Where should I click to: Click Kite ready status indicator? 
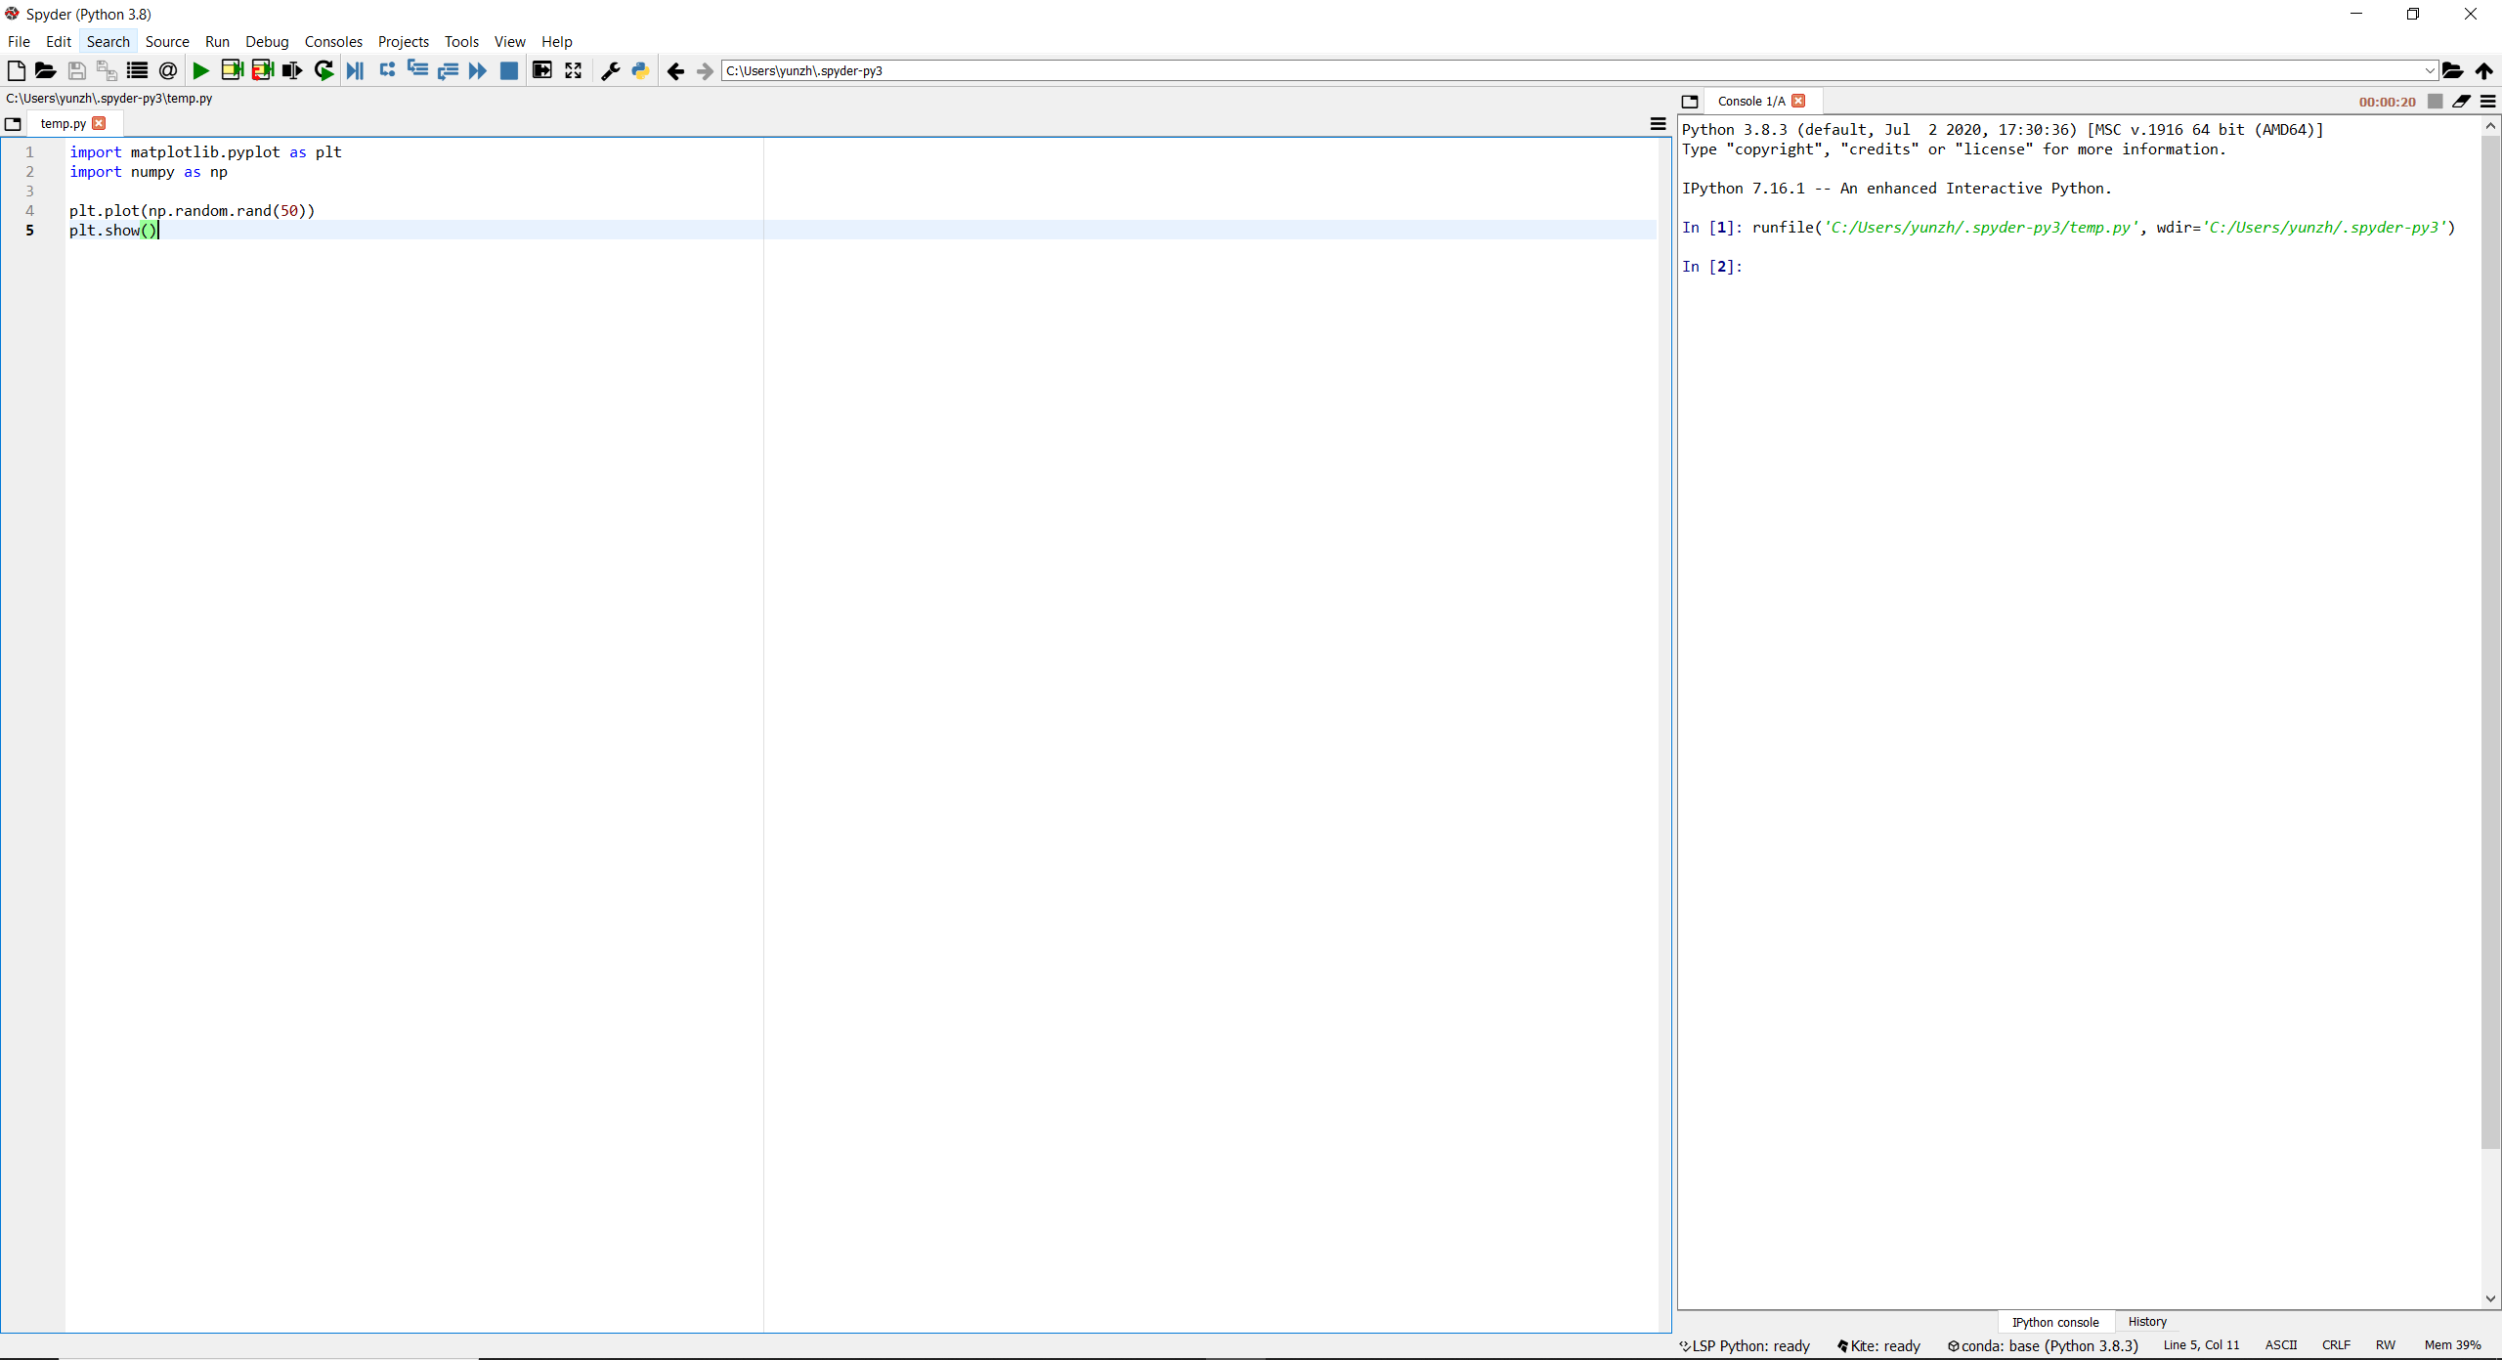(x=1878, y=1345)
